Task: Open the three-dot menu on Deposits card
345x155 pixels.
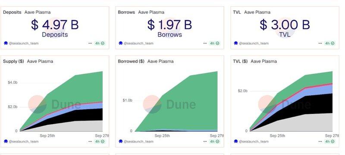Action: pos(90,43)
